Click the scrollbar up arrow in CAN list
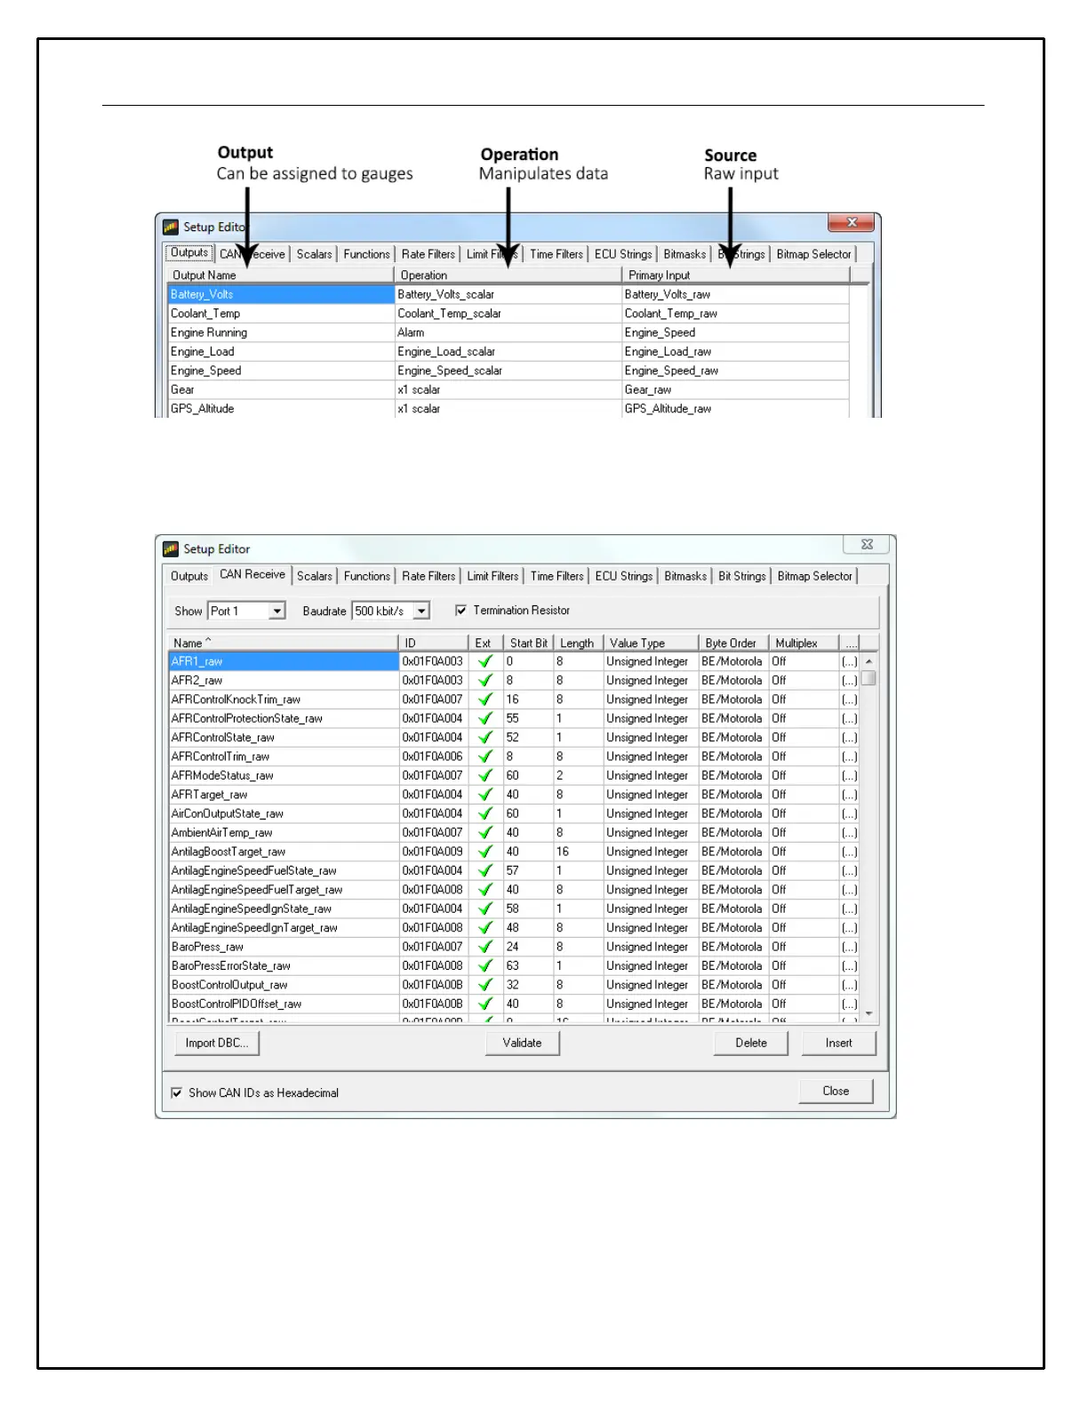 [x=868, y=661]
